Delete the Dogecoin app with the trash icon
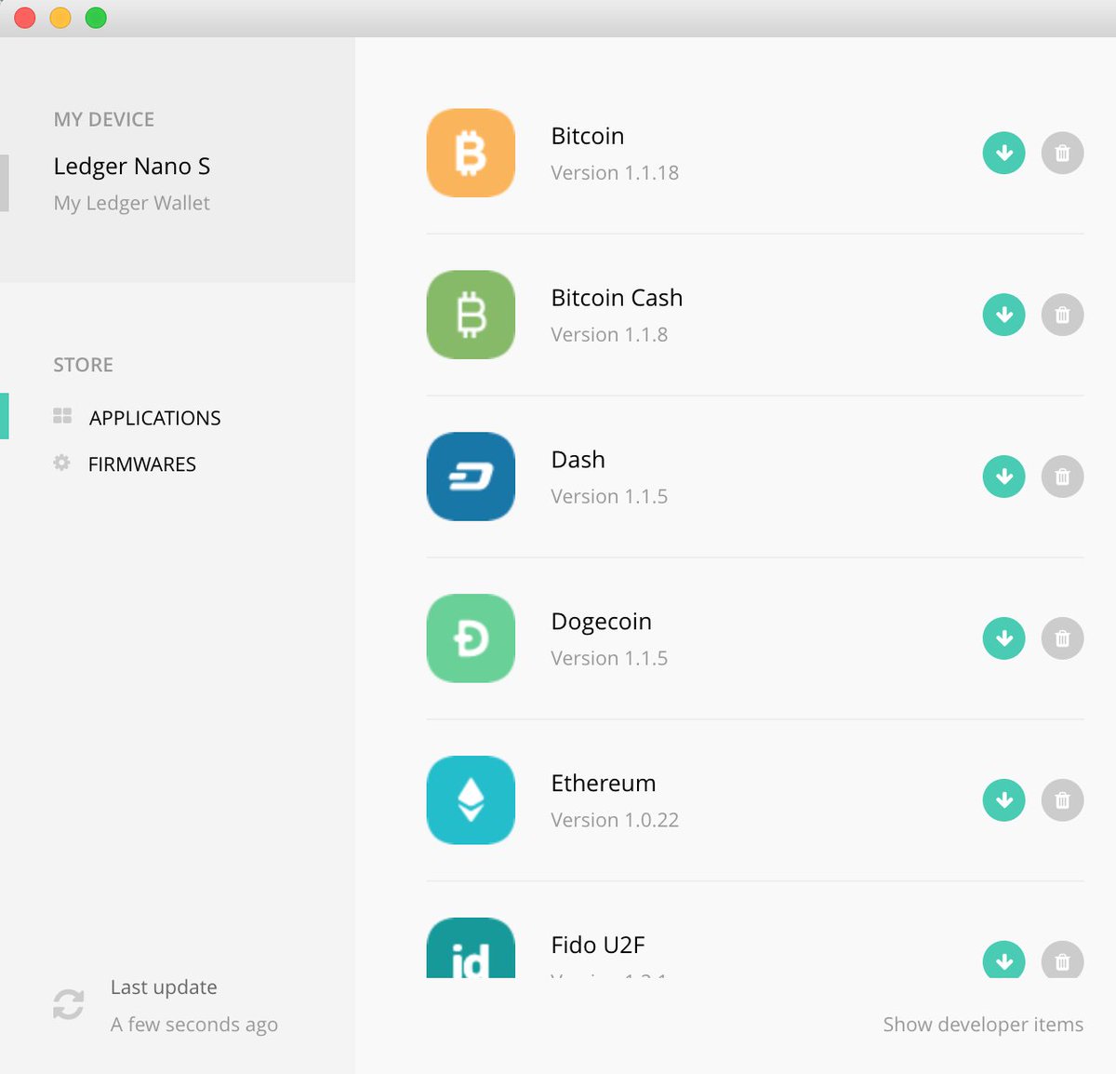 [x=1062, y=638]
